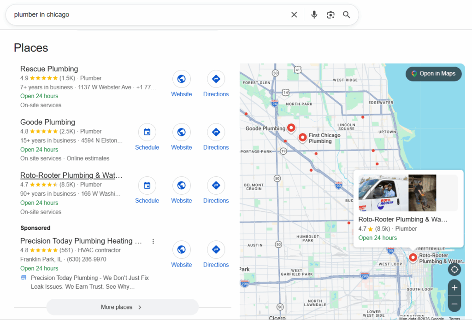The width and height of the screenshot is (472, 320).
Task: Start voice search with microphone icon
Action: [314, 15]
